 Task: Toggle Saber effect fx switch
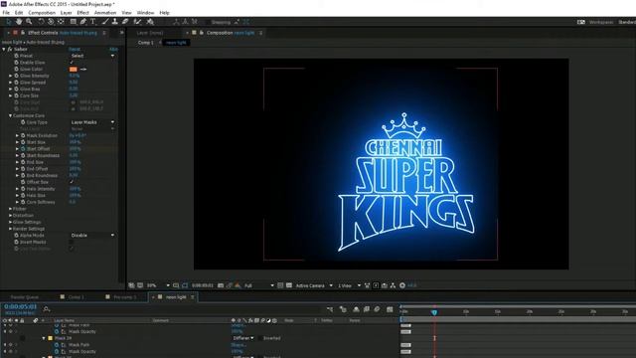point(10,49)
